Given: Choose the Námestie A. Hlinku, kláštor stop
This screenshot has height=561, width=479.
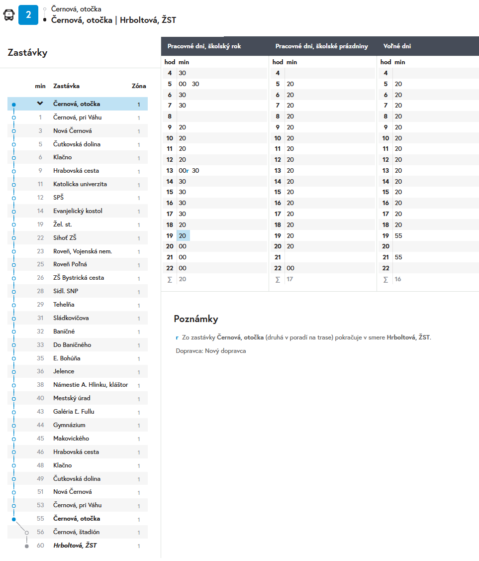Looking at the screenshot, I should coord(90,385).
